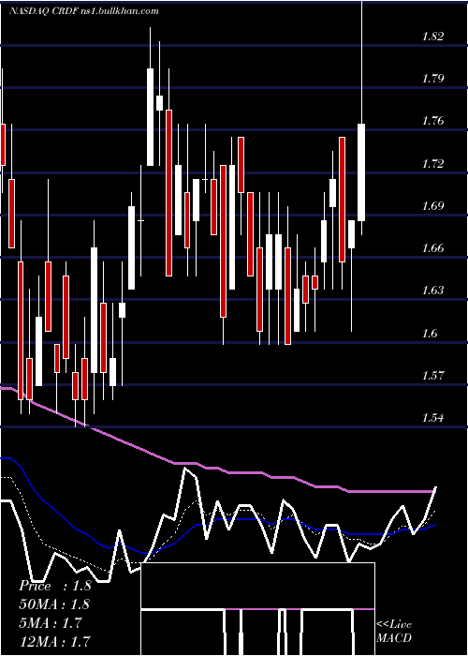468x656 pixels.
Task: Click the 1.69 price axis label
Action: [x=432, y=206]
